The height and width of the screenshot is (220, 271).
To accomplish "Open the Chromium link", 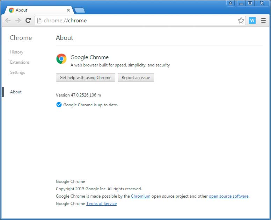I will point(140,196).
